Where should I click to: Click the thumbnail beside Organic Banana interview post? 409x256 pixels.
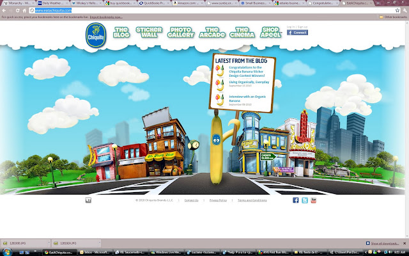[220, 100]
